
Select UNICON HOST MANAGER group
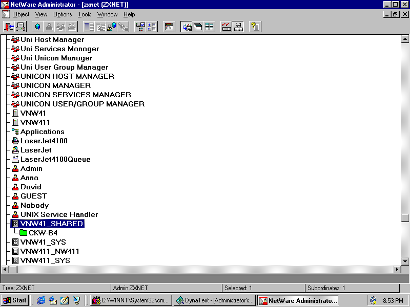[x=68, y=76]
